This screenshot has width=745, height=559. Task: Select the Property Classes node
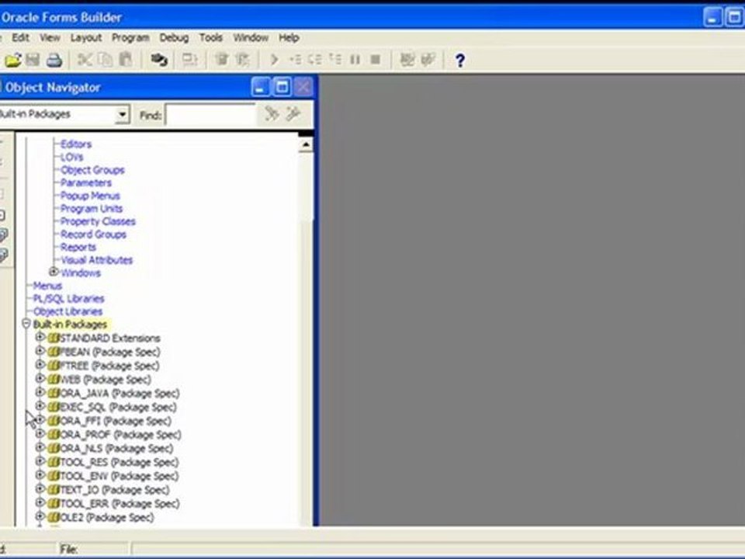click(98, 221)
